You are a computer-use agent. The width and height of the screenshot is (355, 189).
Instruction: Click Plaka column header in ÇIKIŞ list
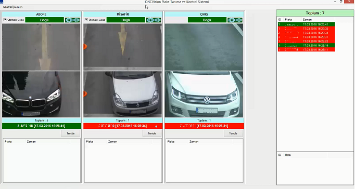point(171,142)
